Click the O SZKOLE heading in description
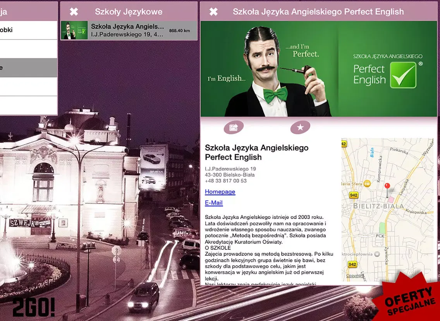This screenshot has width=440, height=321. coord(218,248)
